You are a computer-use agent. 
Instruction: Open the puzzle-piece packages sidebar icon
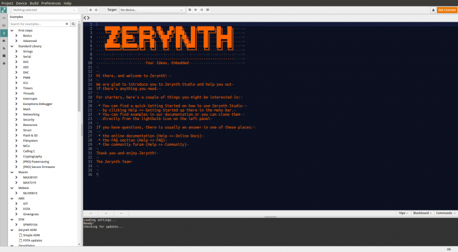pos(4,41)
